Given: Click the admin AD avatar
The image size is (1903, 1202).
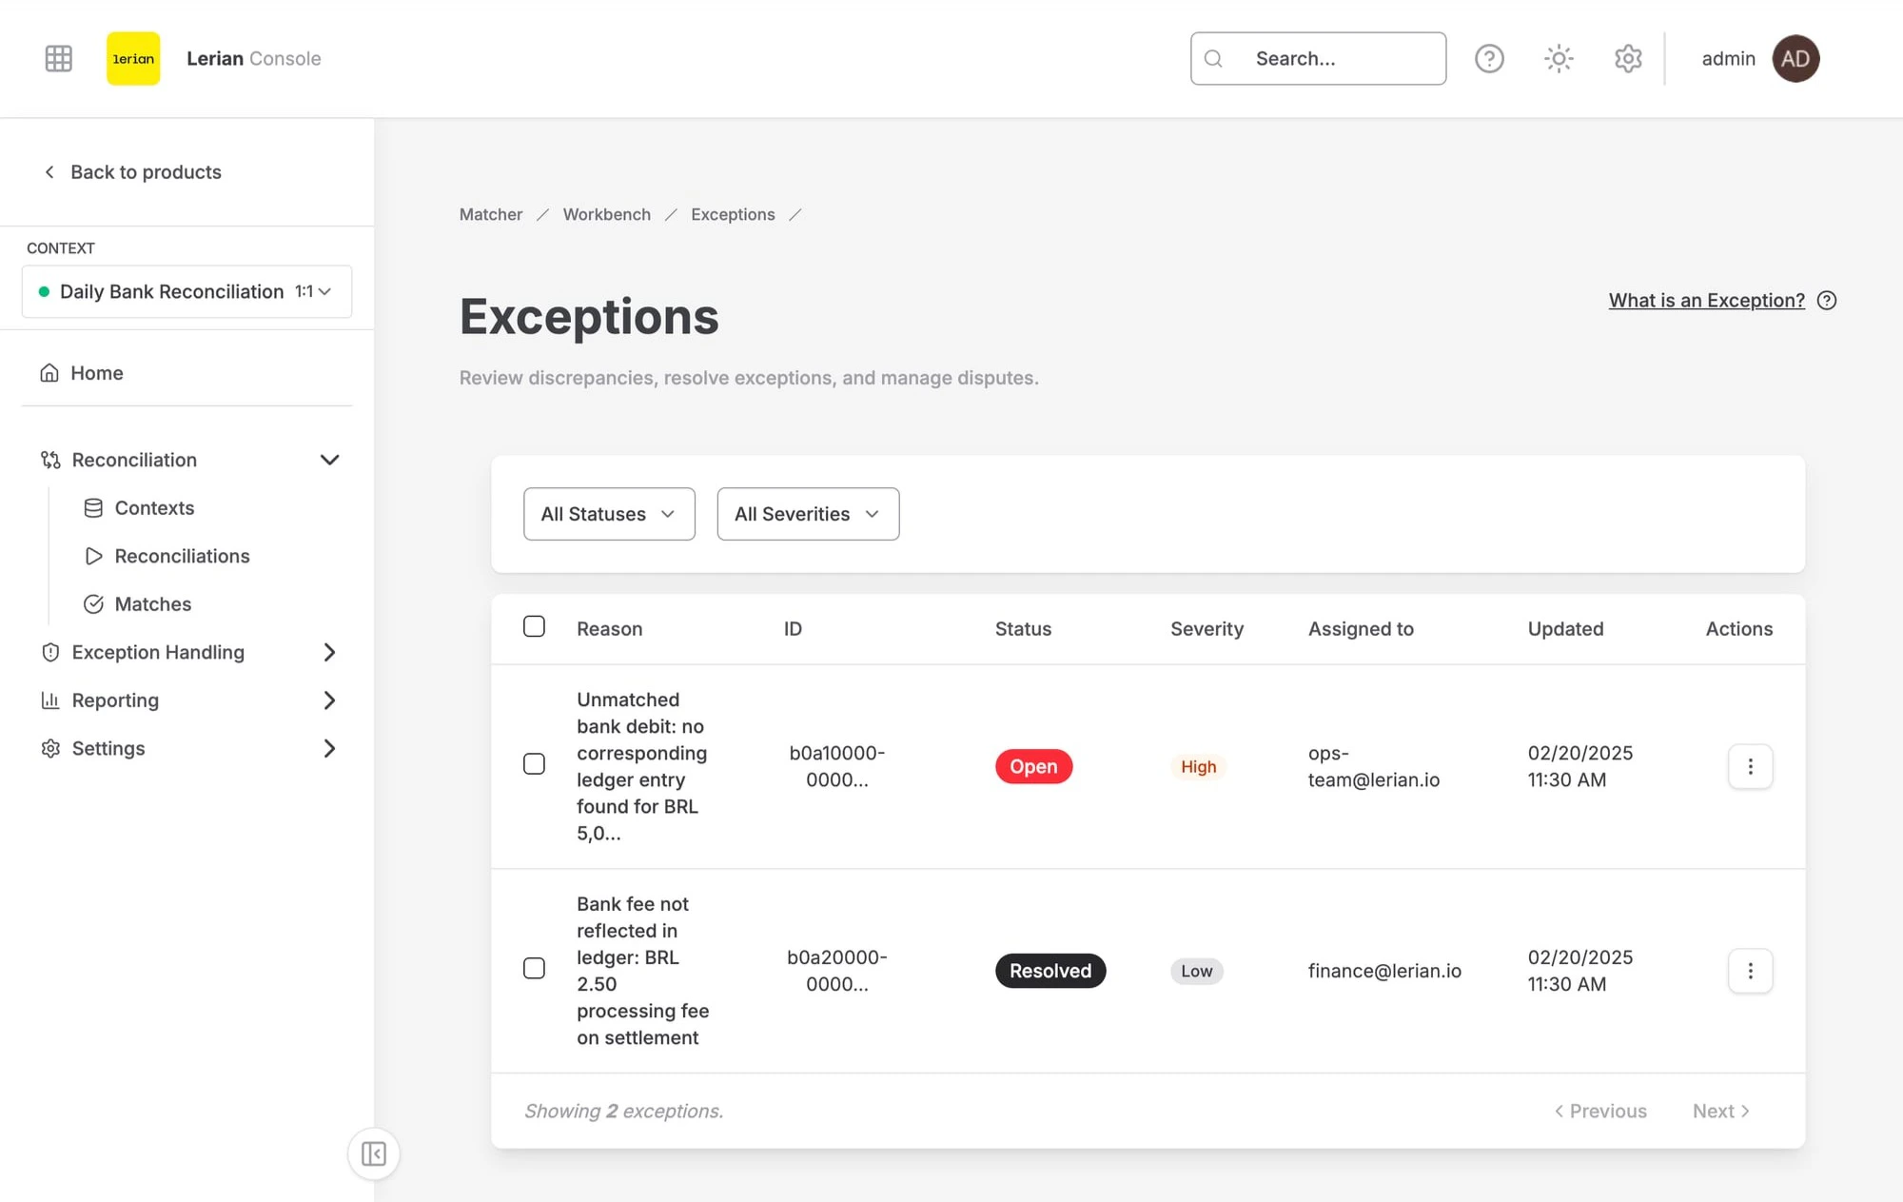Looking at the screenshot, I should (x=1795, y=59).
